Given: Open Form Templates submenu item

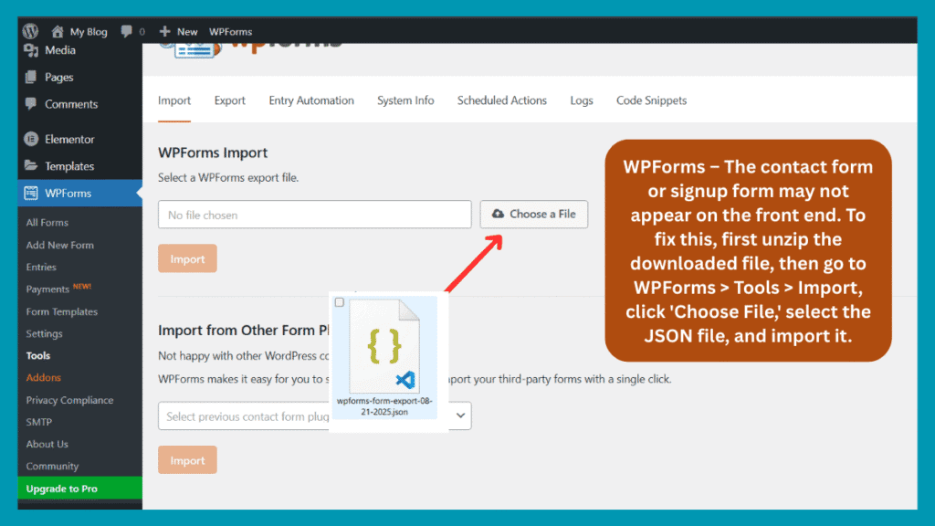Looking at the screenshot, I should [x=61, y=312].
